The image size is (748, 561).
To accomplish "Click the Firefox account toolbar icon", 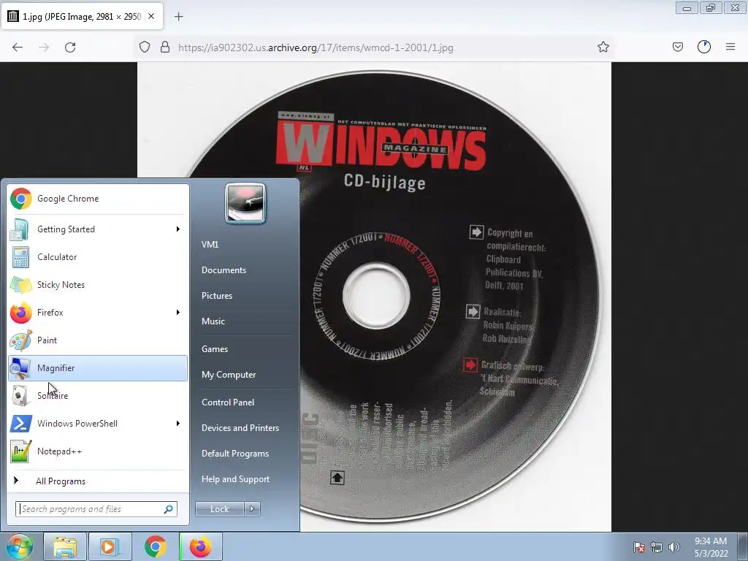I will coord(704,47).
